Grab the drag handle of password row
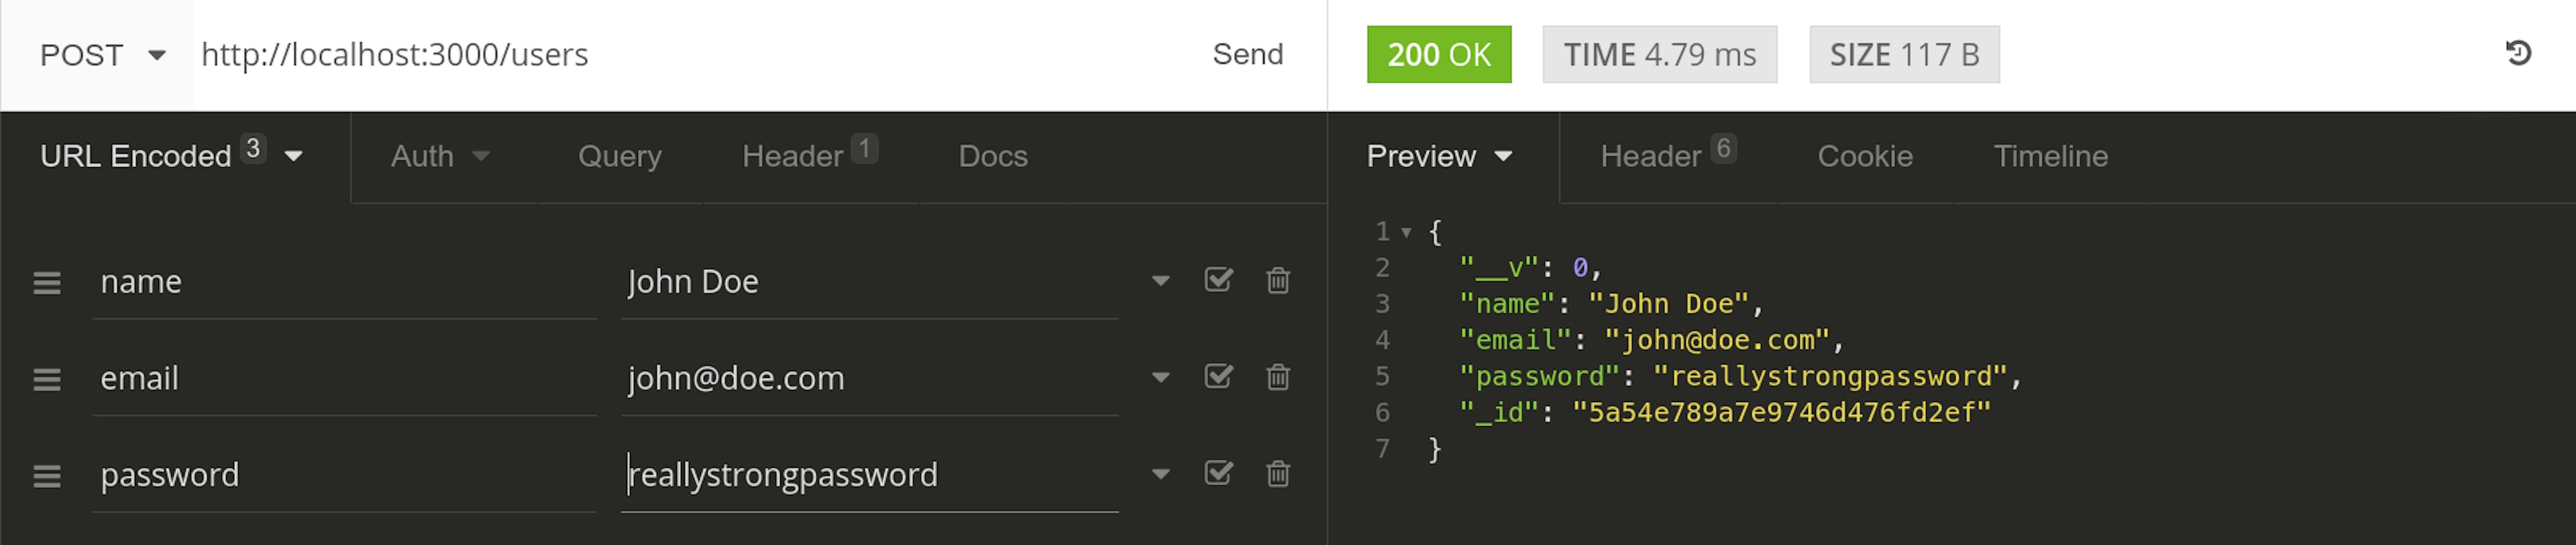Viewport: 2576px width, 545px height. (x=47, y=476)
